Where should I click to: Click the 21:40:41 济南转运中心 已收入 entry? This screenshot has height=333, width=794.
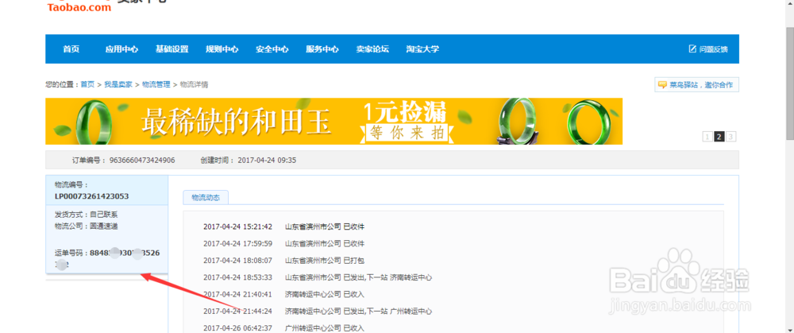(x=283, y=294)
